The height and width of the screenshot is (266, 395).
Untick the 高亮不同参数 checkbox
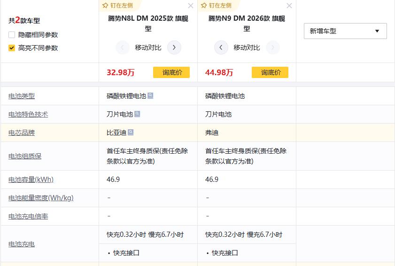(x=12, y=48)
